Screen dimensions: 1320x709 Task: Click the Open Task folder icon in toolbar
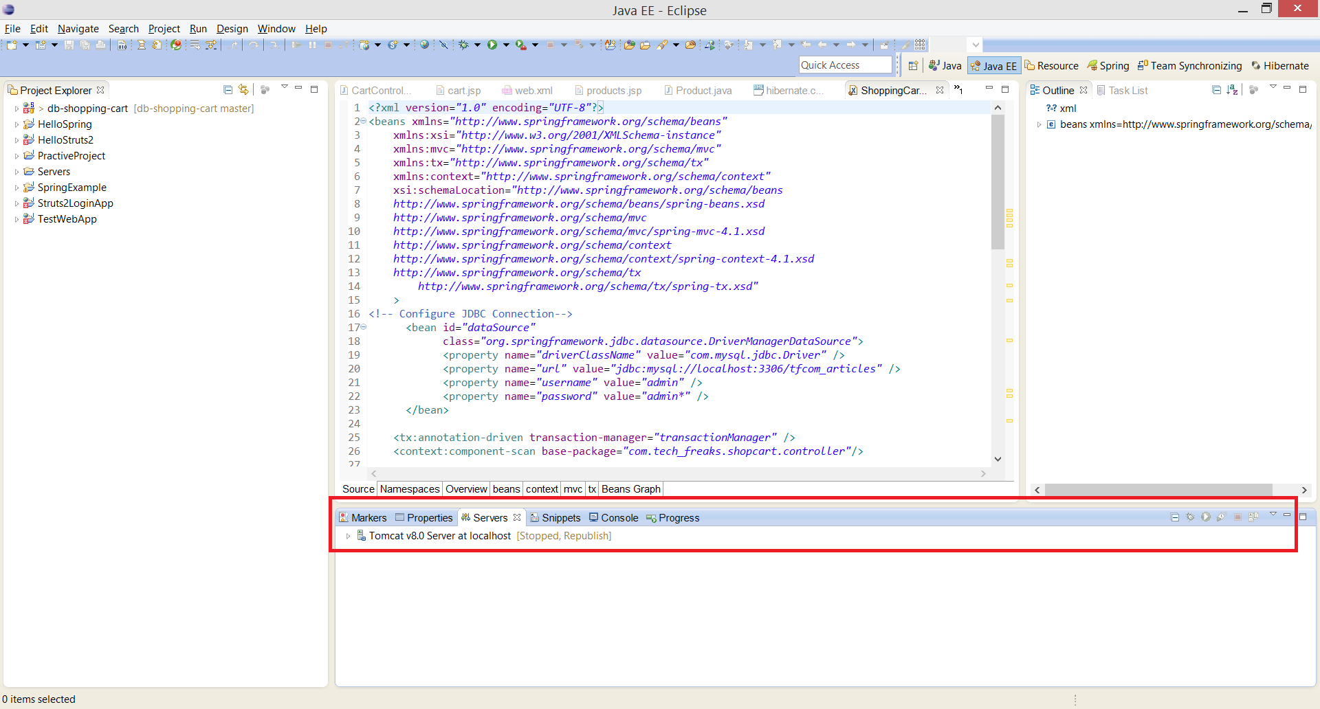[x=645, y=45]
